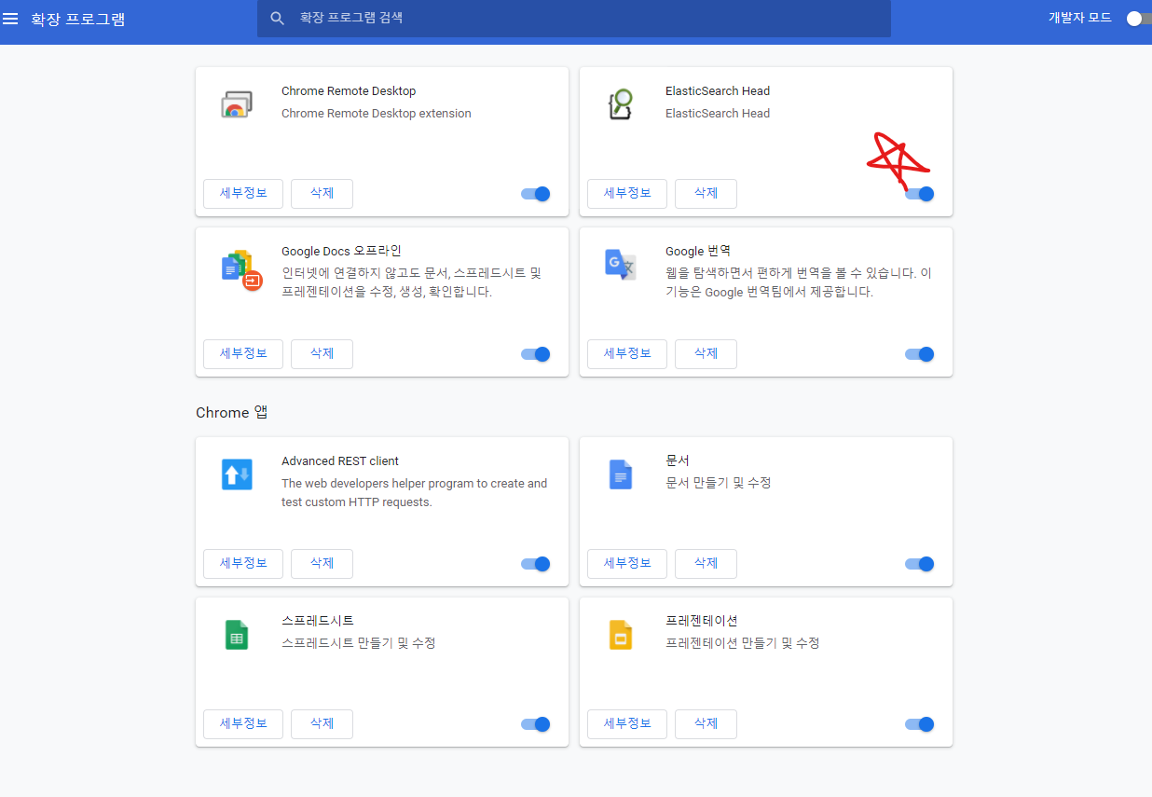Click the 프레젠테이션 Slides app icon
Viewport: 1152px width, 797px height.
[x=621, y=635]
